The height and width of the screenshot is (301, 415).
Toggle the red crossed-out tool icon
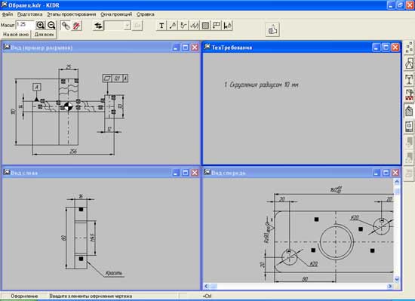click(76, 26)
